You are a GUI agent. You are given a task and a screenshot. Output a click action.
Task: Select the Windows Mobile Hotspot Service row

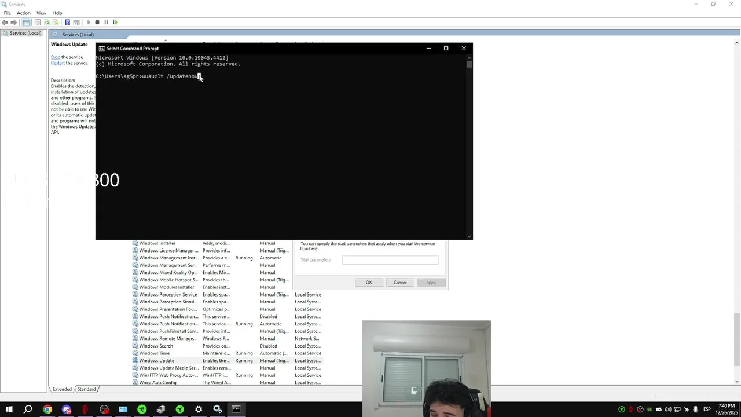(212, 280)
